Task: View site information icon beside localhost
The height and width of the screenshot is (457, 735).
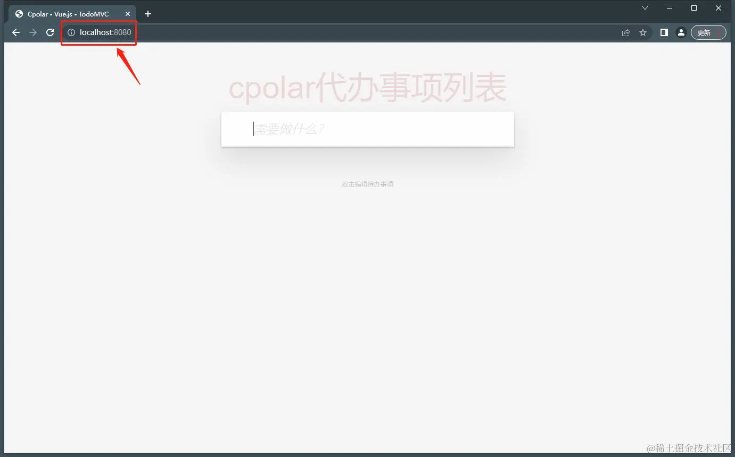Action: [71, 32]
